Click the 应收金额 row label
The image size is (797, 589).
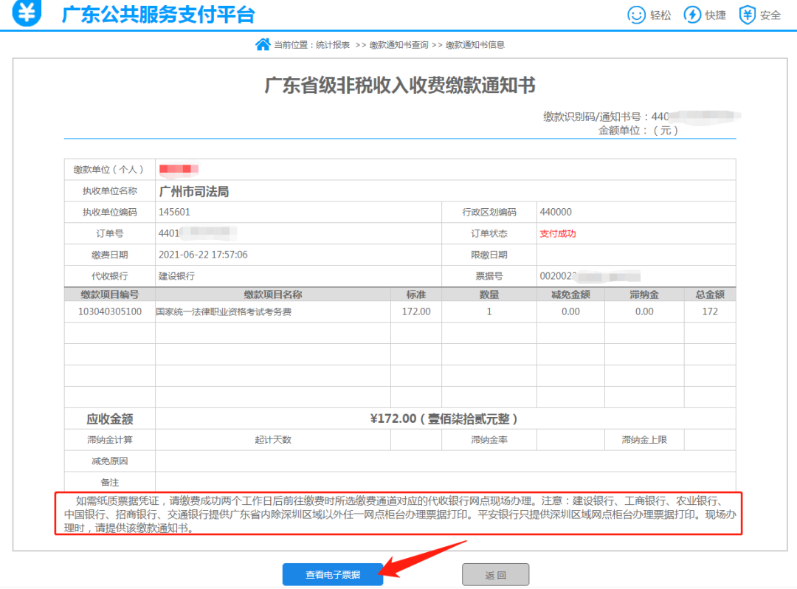tap(110, 419)
